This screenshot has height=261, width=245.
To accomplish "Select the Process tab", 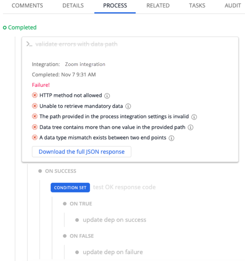I will coord(115,6).
